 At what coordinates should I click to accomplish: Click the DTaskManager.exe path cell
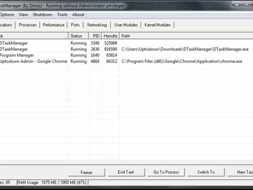[x=185, y=49]
